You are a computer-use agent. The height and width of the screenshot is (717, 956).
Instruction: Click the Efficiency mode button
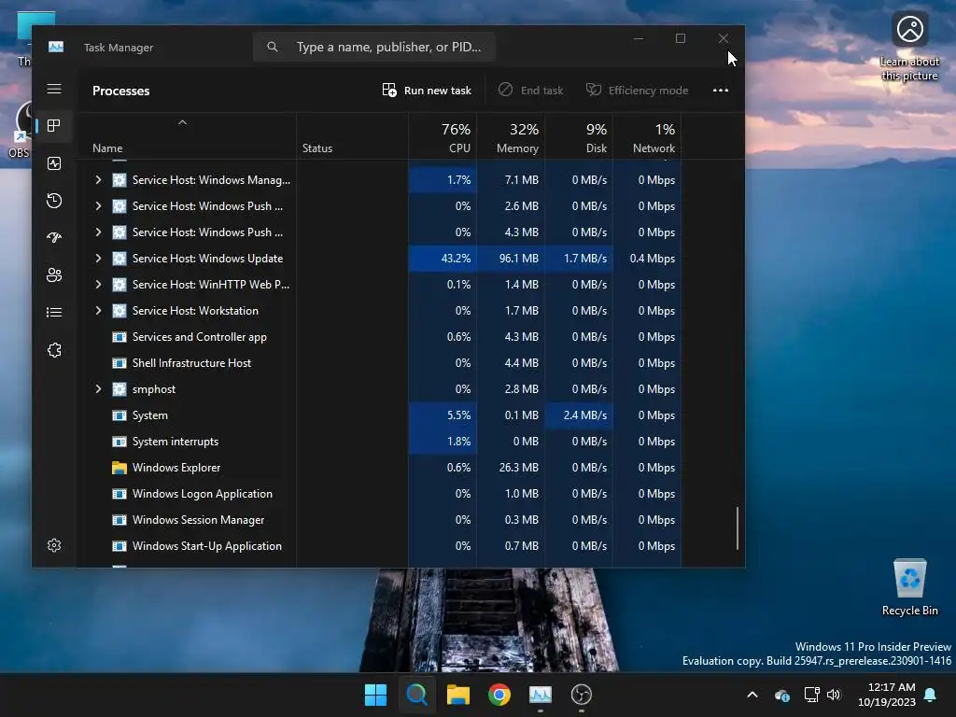(637, 91)
